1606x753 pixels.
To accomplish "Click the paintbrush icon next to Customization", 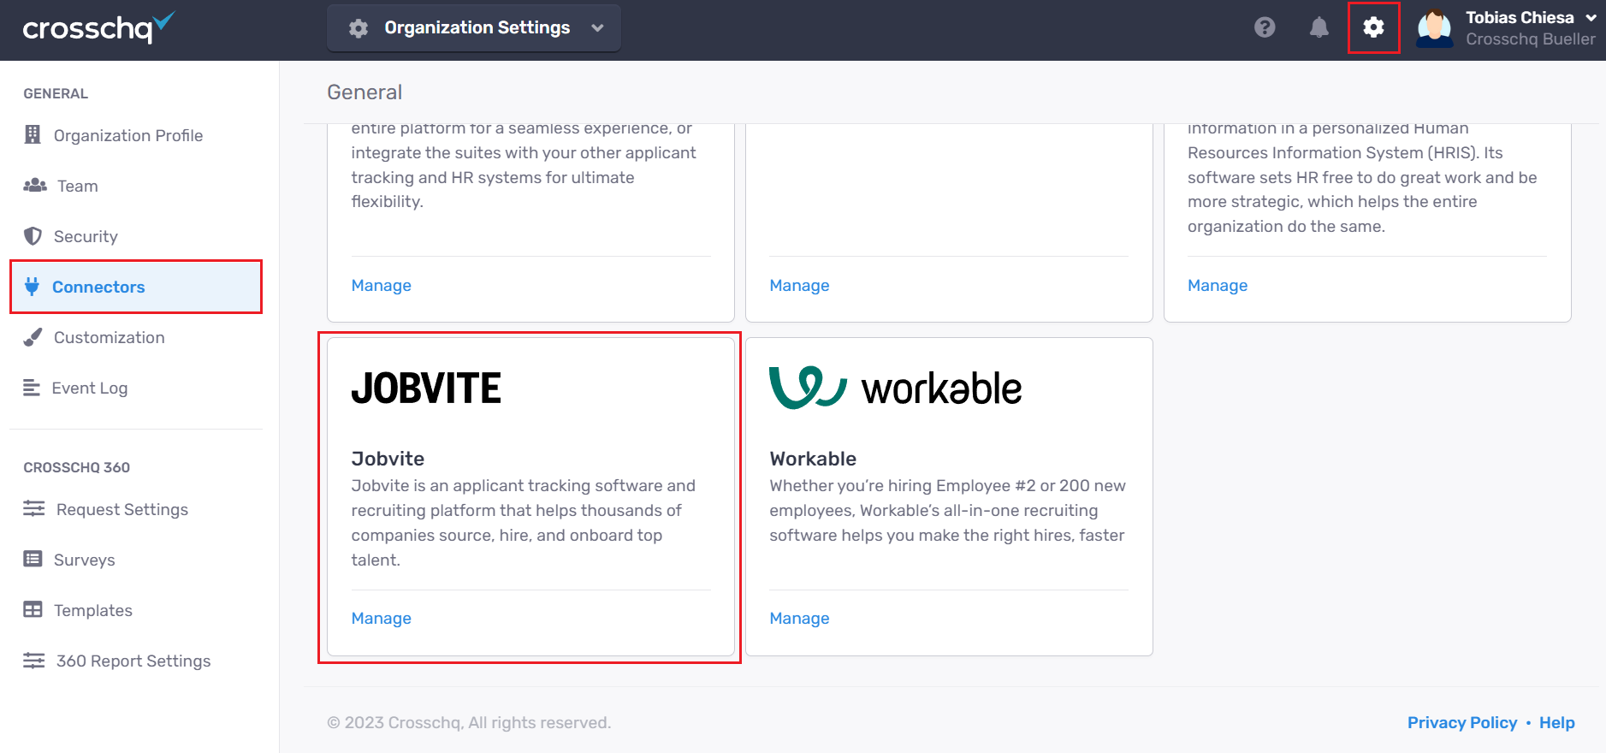I will 33,336.
